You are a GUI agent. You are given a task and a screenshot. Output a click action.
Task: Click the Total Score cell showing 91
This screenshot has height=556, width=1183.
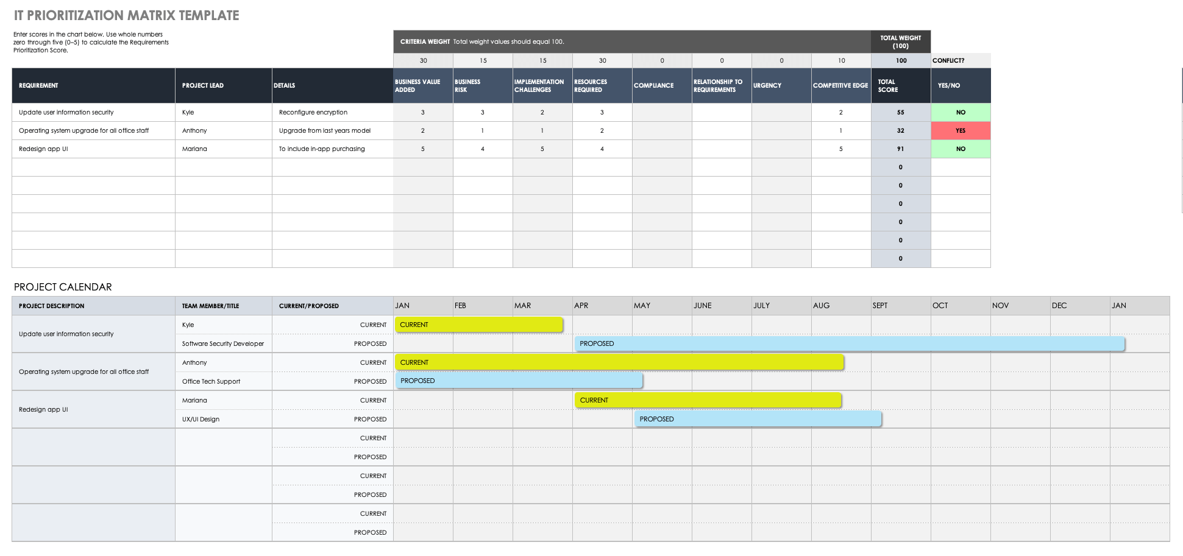pyautogui.click(x=900, y=149)
